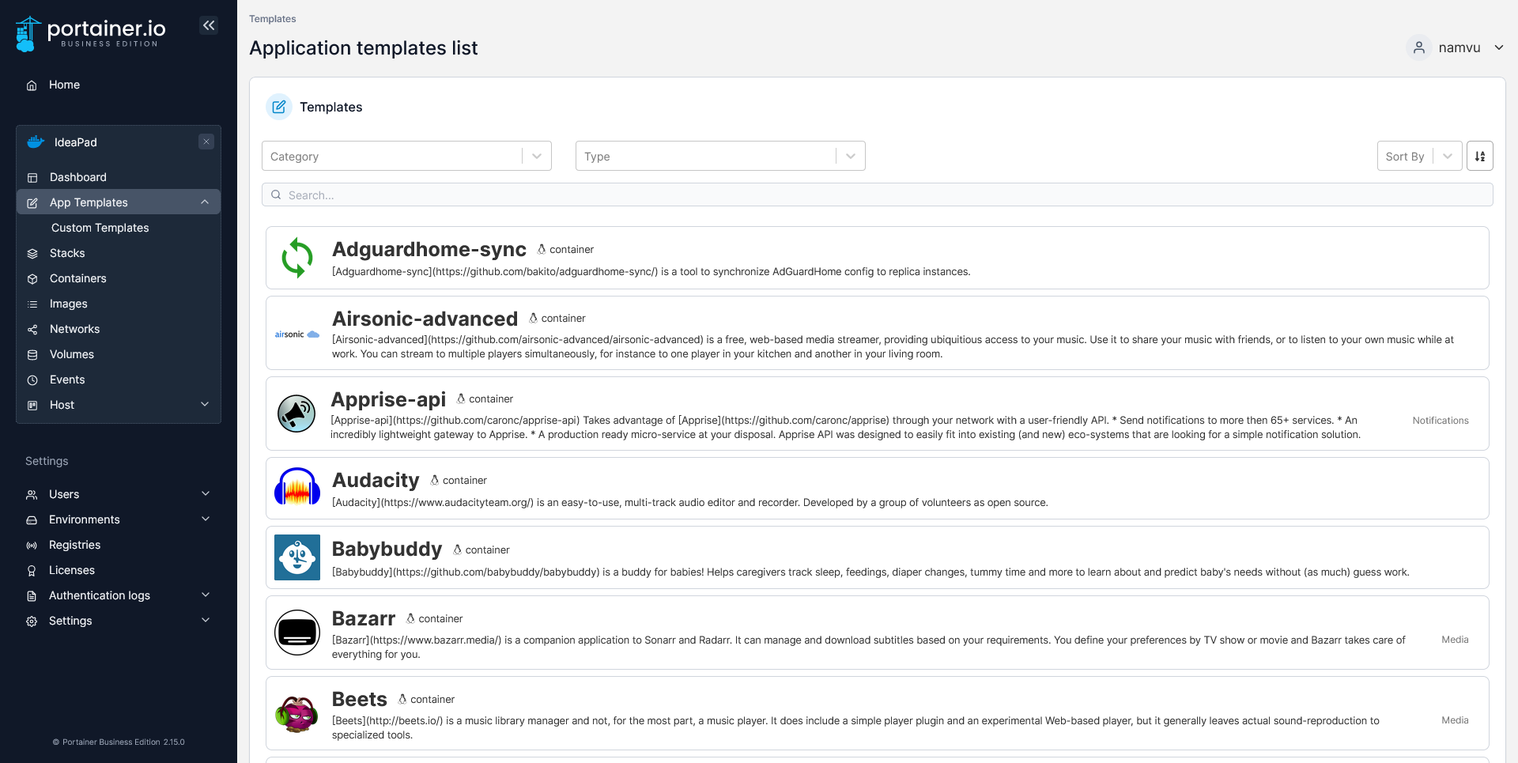This screenshot has height=763, width=1518.
Task: Click the Adguardhome-sync green sync icon
Action: (297, 258)
